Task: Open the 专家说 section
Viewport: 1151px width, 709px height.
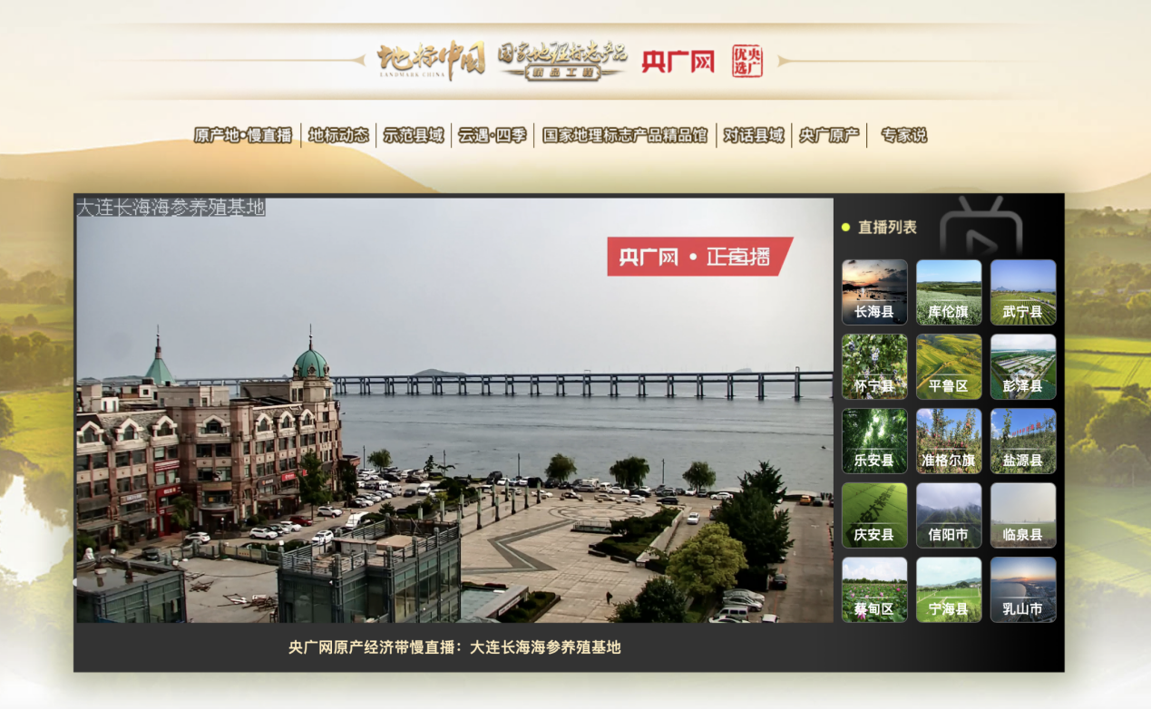Action: (x=903, y=136)
